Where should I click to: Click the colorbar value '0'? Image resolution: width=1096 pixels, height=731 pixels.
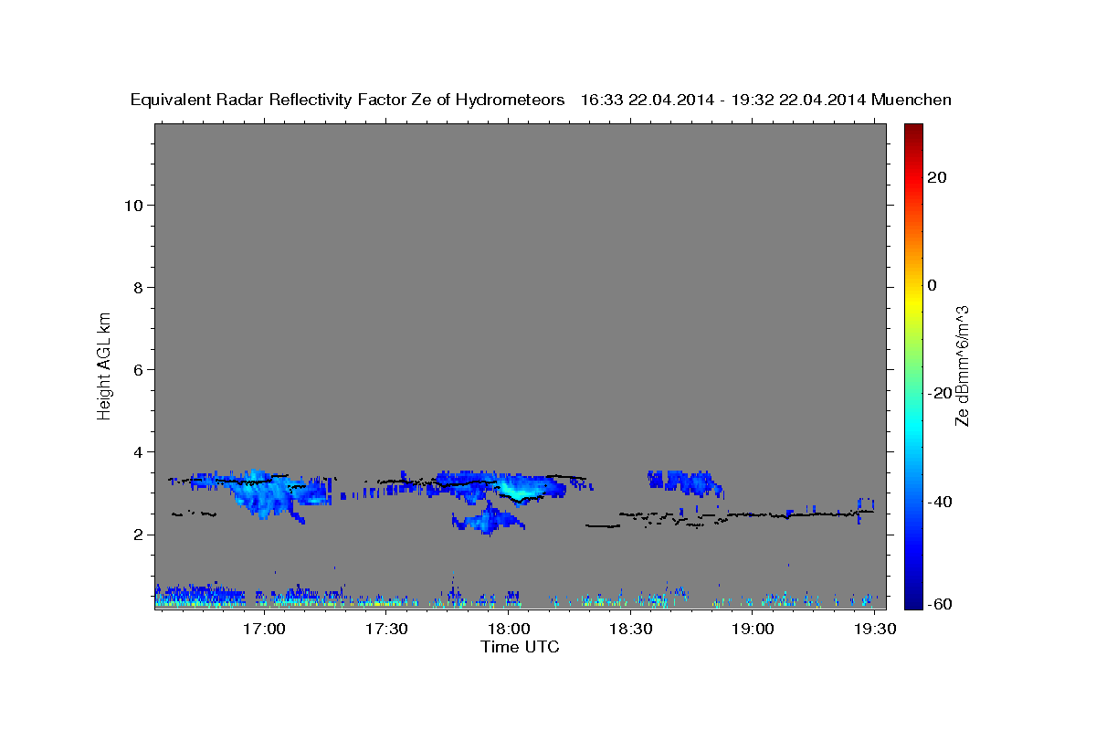pyautogui.click(x=932, y=285)
